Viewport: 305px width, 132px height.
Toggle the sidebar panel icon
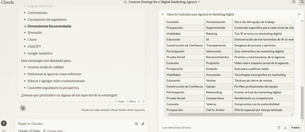coord(4,131)
